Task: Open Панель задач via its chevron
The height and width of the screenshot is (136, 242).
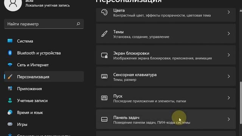Action: [228, 119]
